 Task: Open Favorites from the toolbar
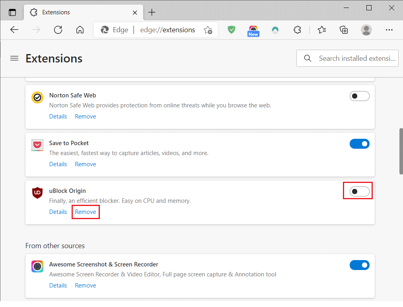click(321, 30)
